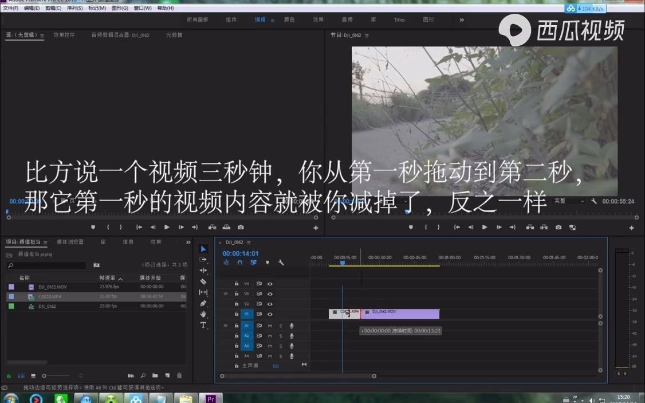Toggle the snapping magnet in the timeline
Viewport: 645px width, 403px height.
click(x=240, y=263)
